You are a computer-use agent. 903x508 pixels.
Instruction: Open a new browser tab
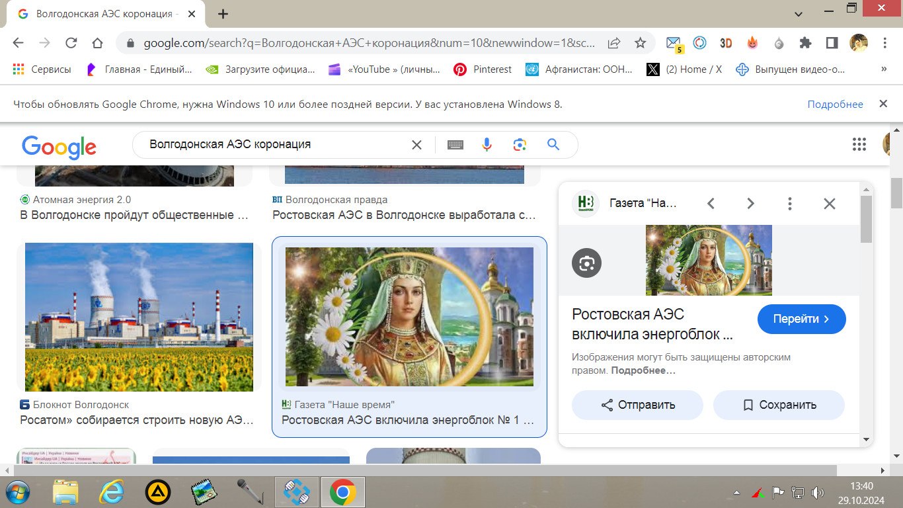point(223,14)
